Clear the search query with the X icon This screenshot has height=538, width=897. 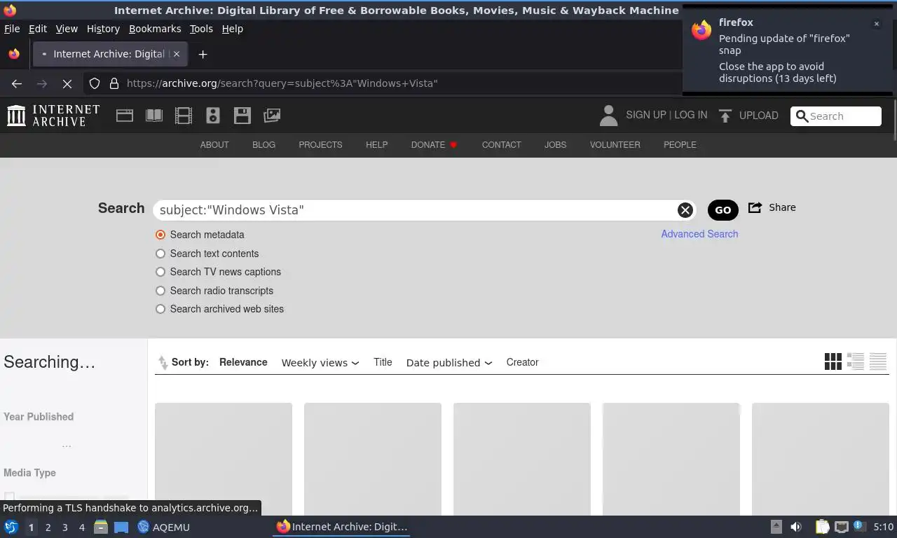pyautogui.click(x=685, y=210)
